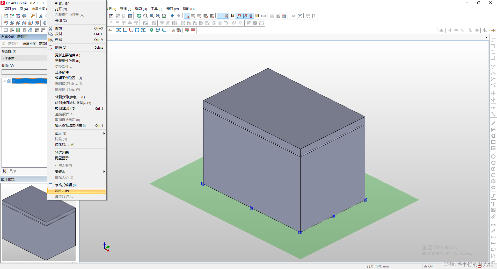Click the blue rounded corner path icon
The image size is (497, 269).
coord(131,30)
